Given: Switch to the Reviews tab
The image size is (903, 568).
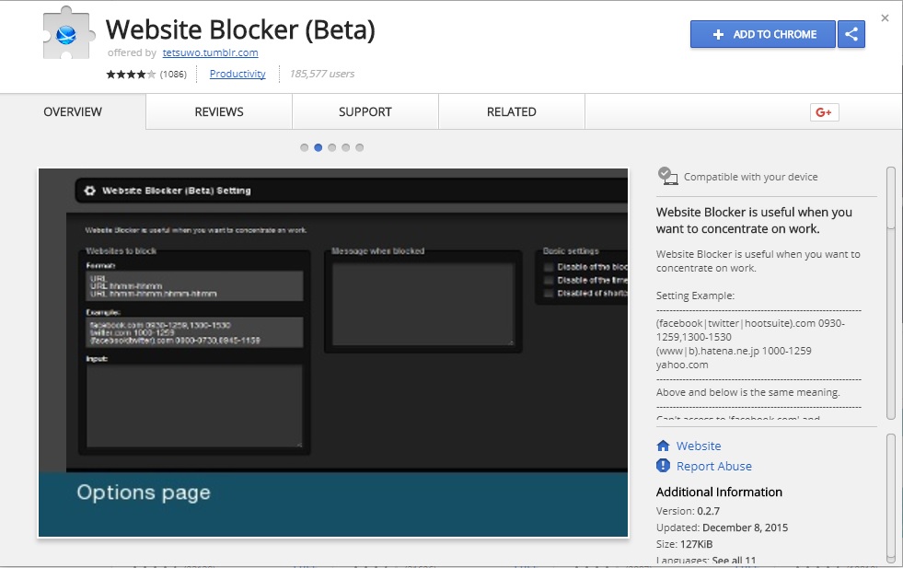Looking at the screenshot, I should (x=219, y=111).
